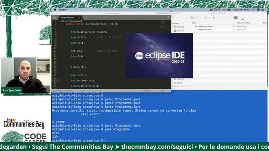
Task: Click the System.out.println("ciao") line
Action: click(x=89, y=32)
